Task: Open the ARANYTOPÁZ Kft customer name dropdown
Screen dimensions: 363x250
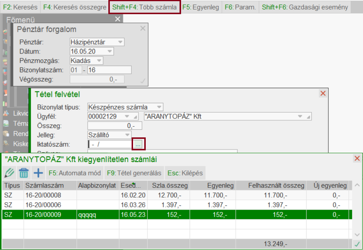Action: [x=300, y=116]
